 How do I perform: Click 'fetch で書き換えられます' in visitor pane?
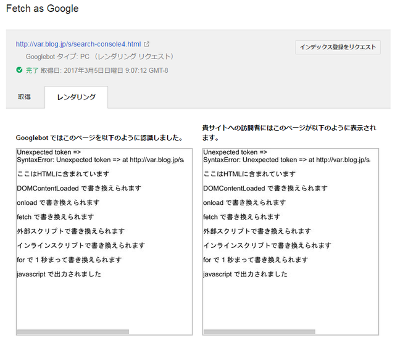tap(242, 217)
